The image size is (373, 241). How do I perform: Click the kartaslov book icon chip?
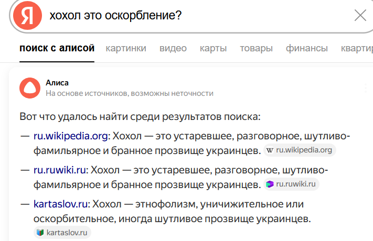click(x=40, y=232)
